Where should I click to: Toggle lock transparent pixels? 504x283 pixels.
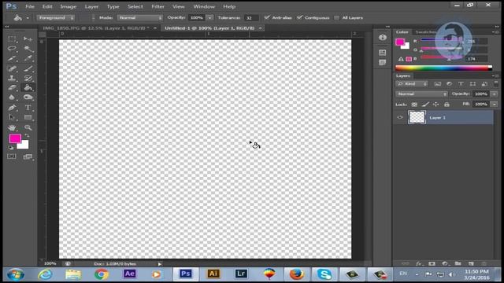[414, 105]
